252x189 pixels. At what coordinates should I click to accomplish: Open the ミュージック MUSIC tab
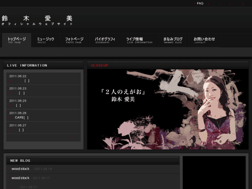tap(46, 40)
